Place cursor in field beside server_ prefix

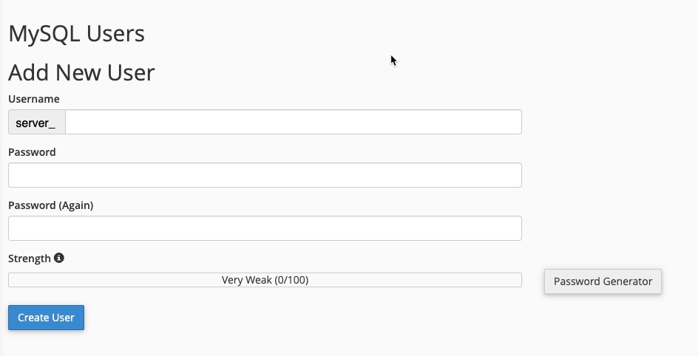click(x=293, y=123)
